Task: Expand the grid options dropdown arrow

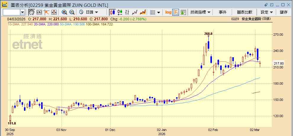Action: point(159,12)
